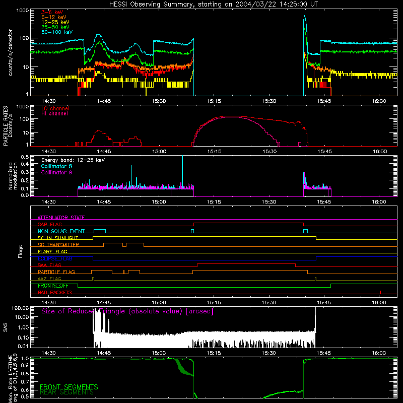Viewport: 403px width, 403px height.
Task: Click the HESSI Observing Summary title text
Action: [x=213, y=5]
